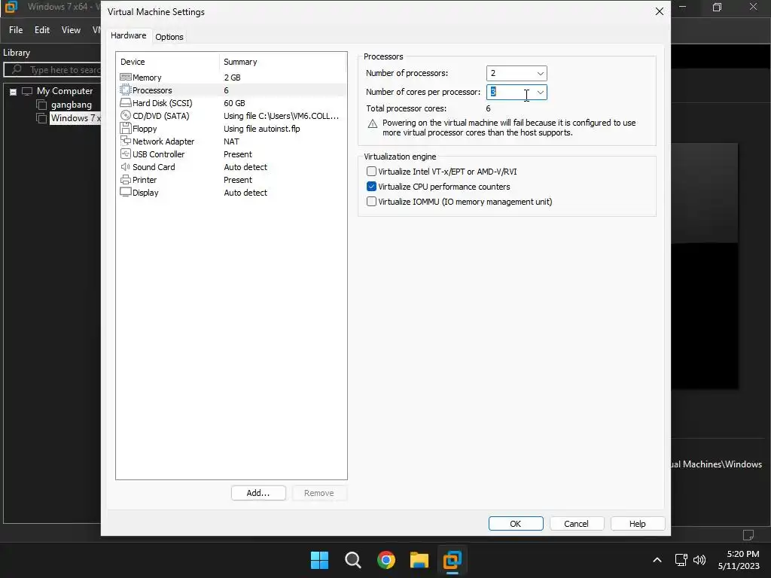This screenshot has width=771, height=578.
Task: Click the Sound Card speaker icon
Action: point(126,166)
